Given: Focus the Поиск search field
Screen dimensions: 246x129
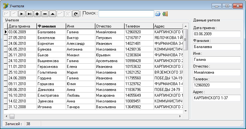Looking at the screenshot, I should point(126,14).
